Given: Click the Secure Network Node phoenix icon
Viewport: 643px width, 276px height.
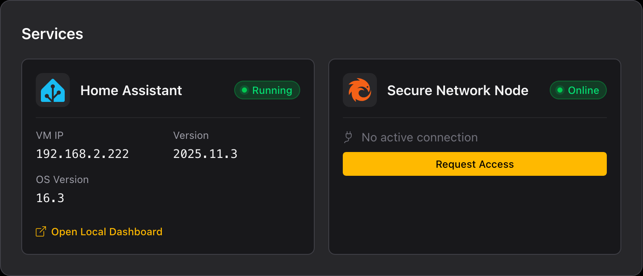Looking at the screenshot, I should point(360,90).
